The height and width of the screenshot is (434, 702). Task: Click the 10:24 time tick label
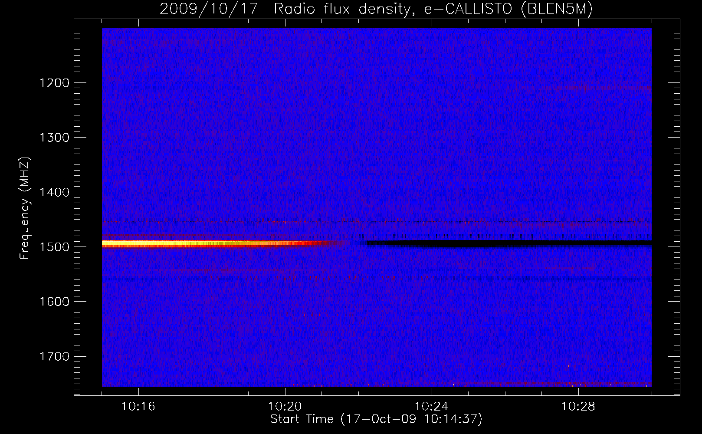(x=432, y=407)
